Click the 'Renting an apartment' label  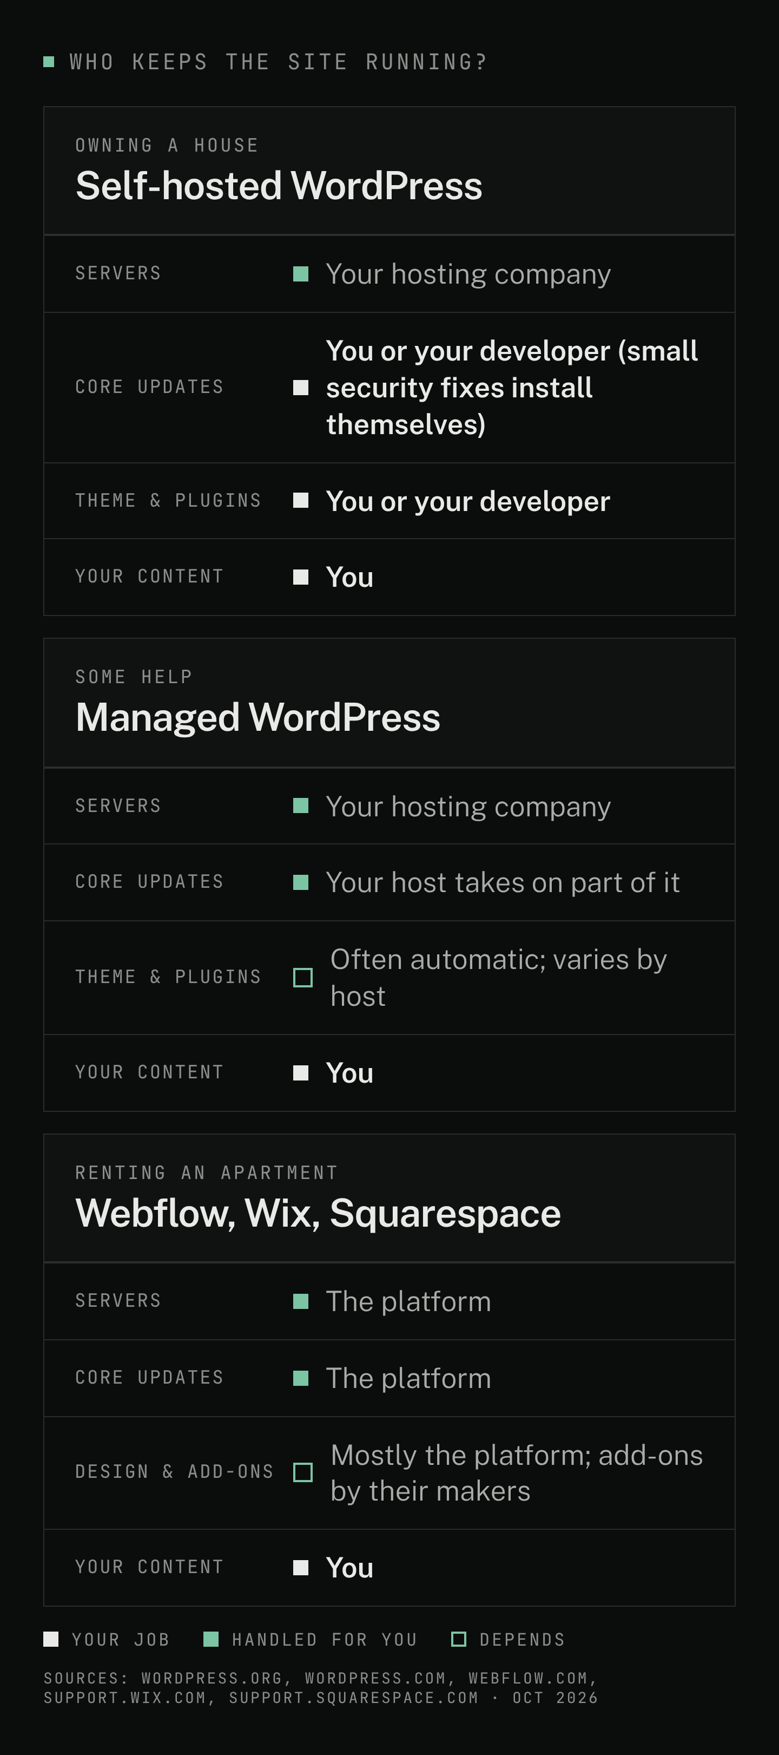pyautogui.click(x=207, y=1173)
